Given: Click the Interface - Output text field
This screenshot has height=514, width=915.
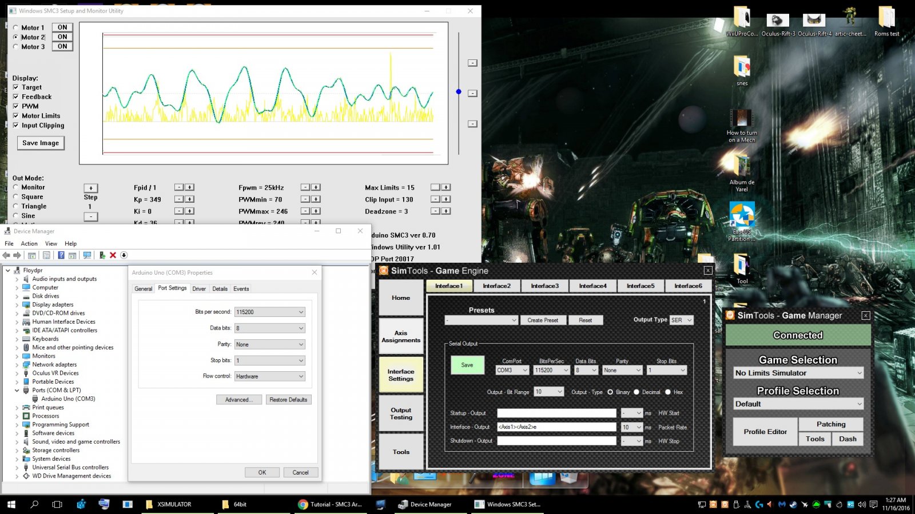Looking at the screenshot, I should 556,427.
